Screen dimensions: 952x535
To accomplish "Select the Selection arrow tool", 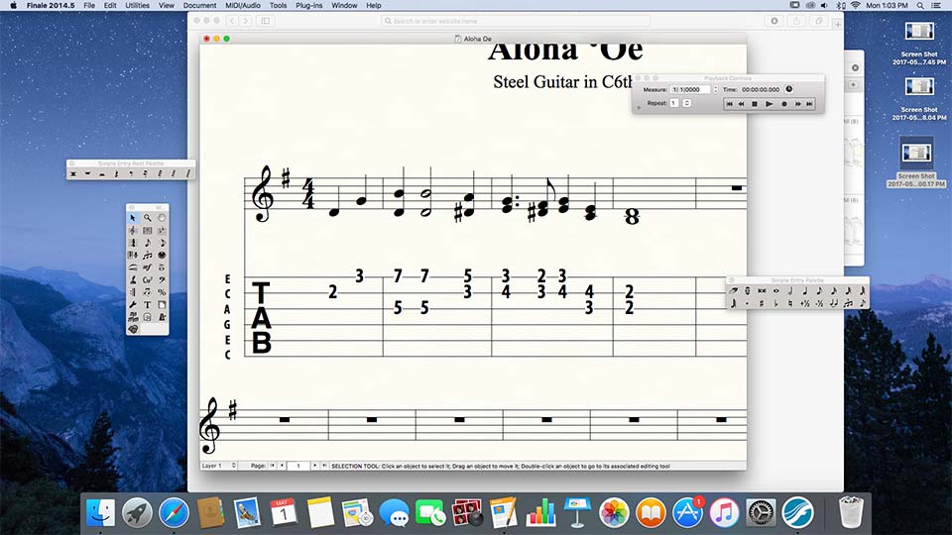I will (133, 217).
